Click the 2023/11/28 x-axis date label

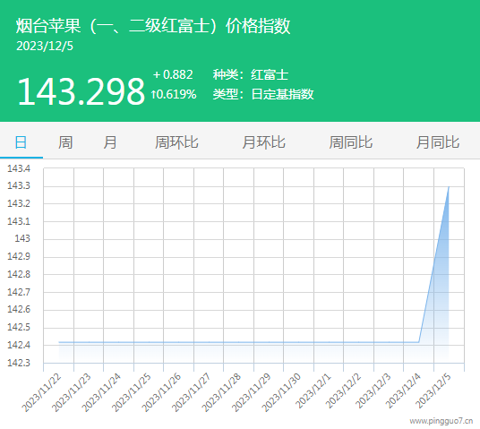point(221,392)
